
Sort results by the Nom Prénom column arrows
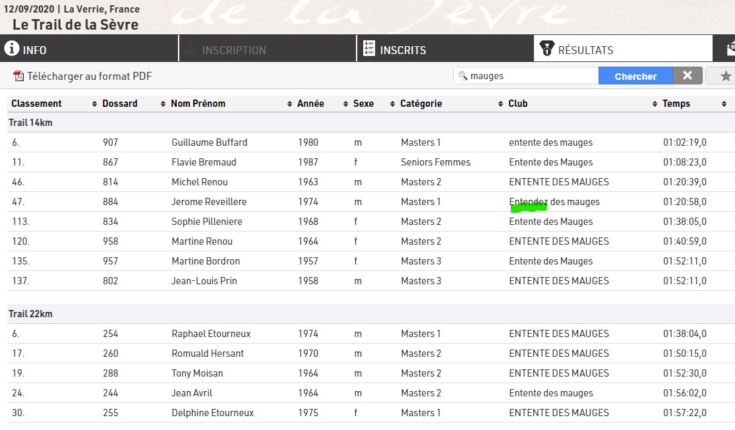click(x=289, y=104)
